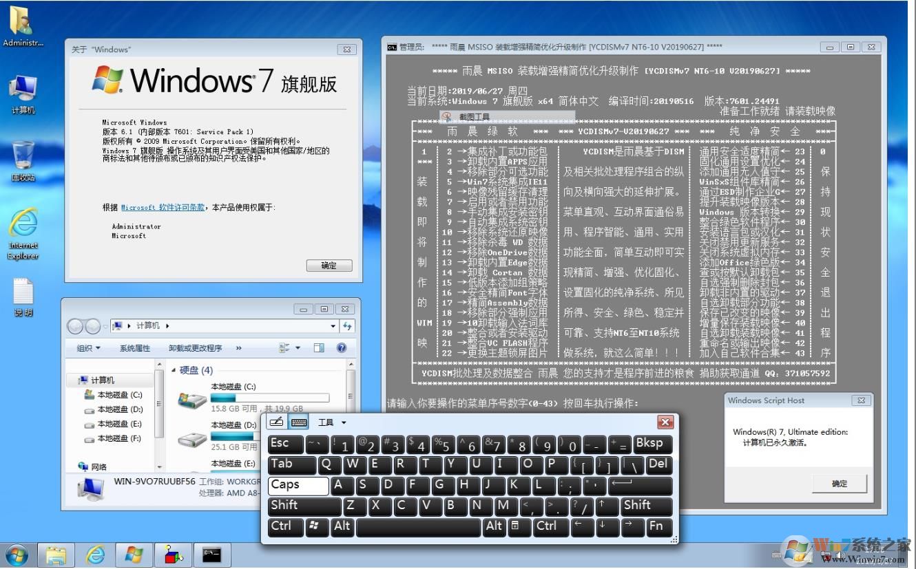Tap the Del key on keyboard
This screenshot has width=916, height=569.
click(x=659, y=464)
